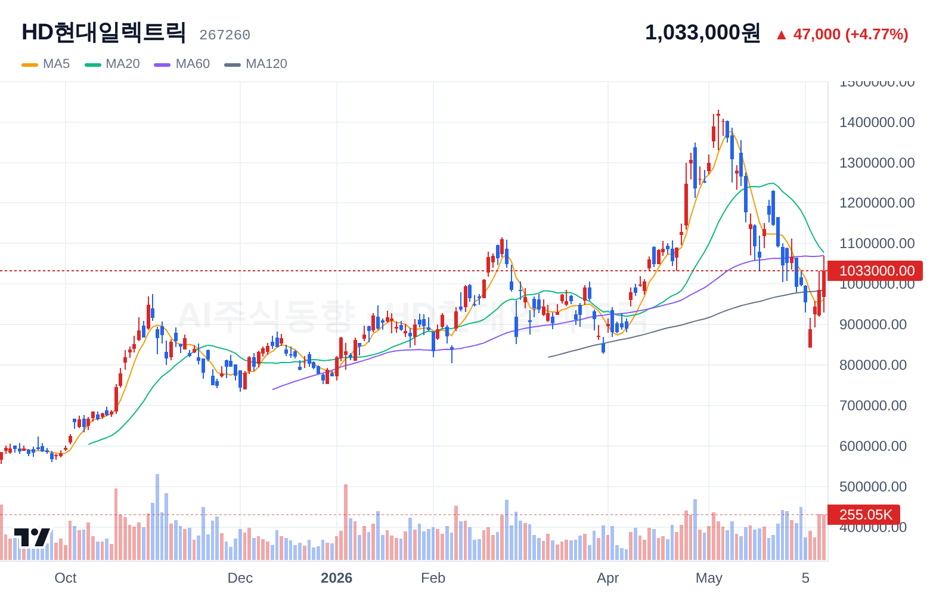Click the May label on the time axis
The height and width of the screenshot is (594, 930).
(x=709, y=578)
